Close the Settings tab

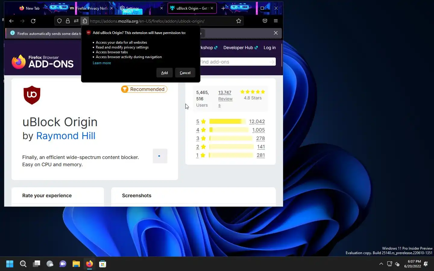pyautogui.click(x=162, y=8)
